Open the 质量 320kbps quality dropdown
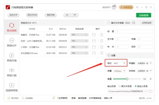159x105 pixels. tap(119, 71)
